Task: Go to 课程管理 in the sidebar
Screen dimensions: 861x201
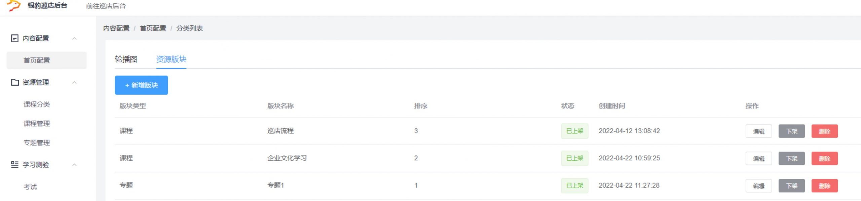Action: [x=37, y=124]
